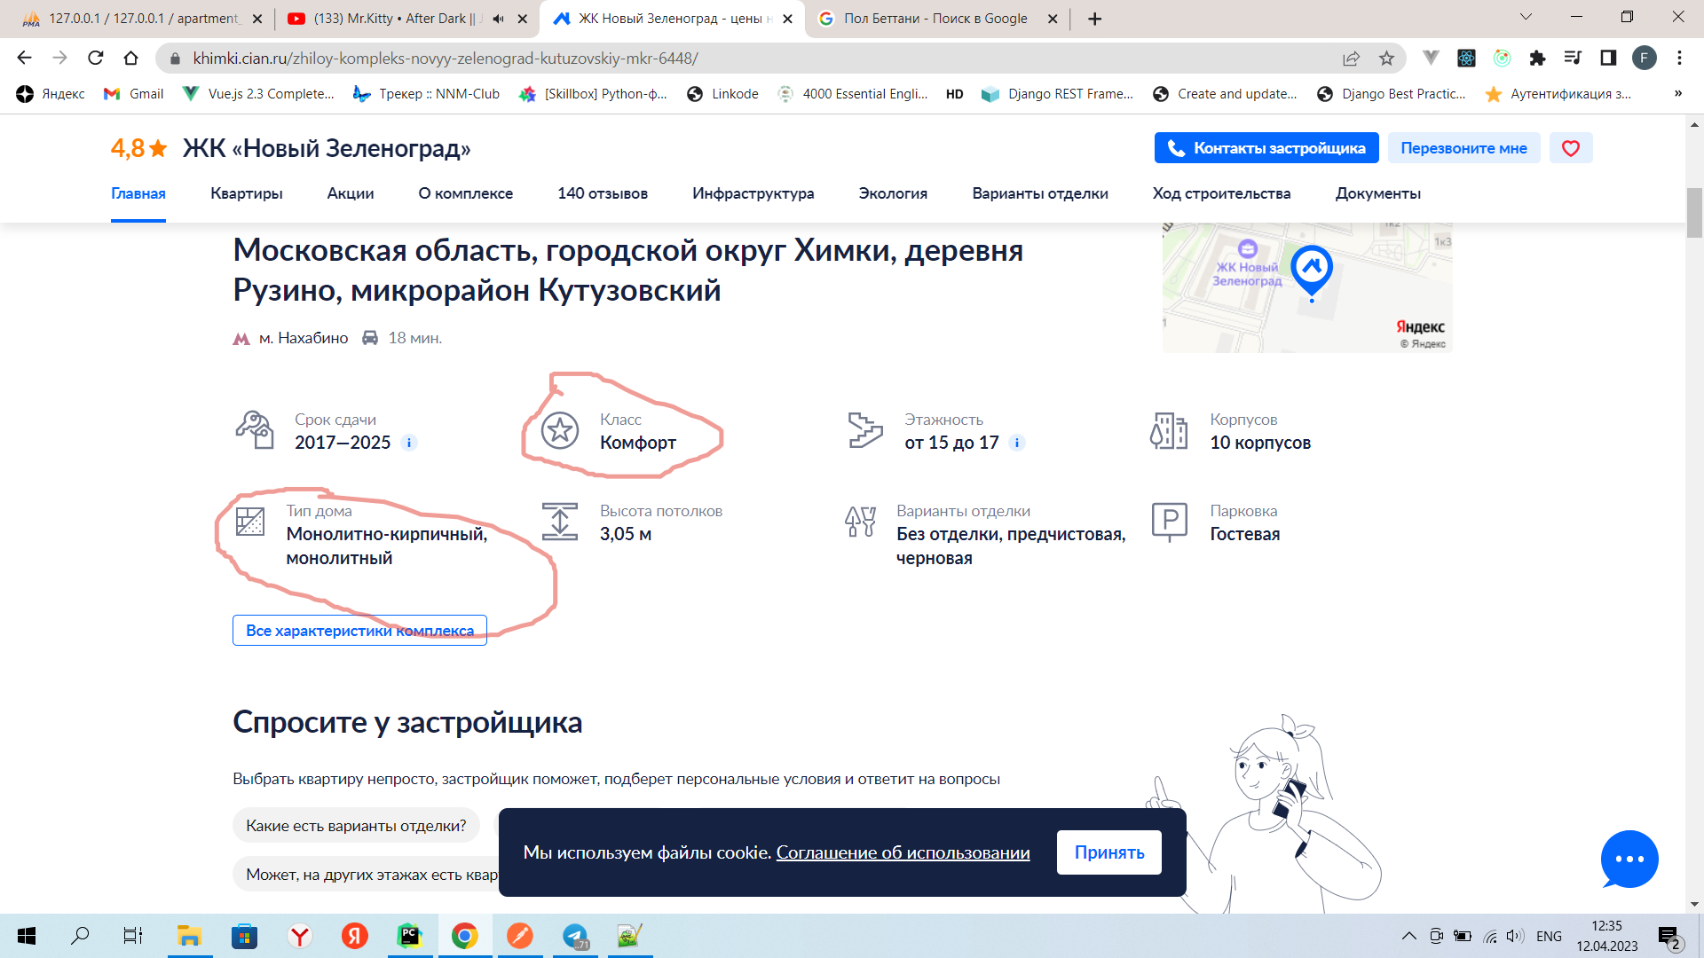This screenshot has height=958, width=1704.
Task: Accept cookies with Принять button
Action: tap(1108, 852)
